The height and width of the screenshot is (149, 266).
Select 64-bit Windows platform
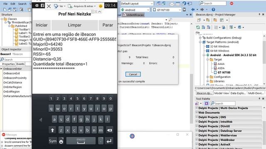pos(217,51)
